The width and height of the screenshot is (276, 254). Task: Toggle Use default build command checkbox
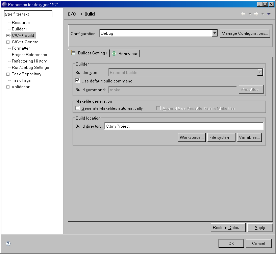tap(78, 81)
